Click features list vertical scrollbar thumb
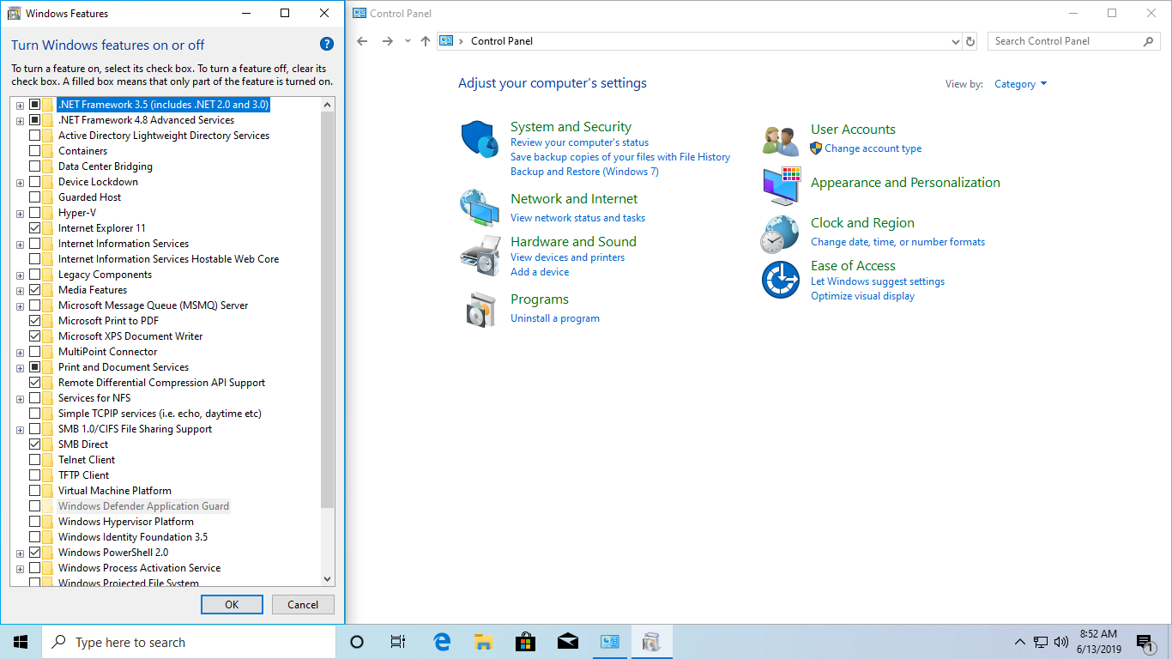 pos(327,309)
